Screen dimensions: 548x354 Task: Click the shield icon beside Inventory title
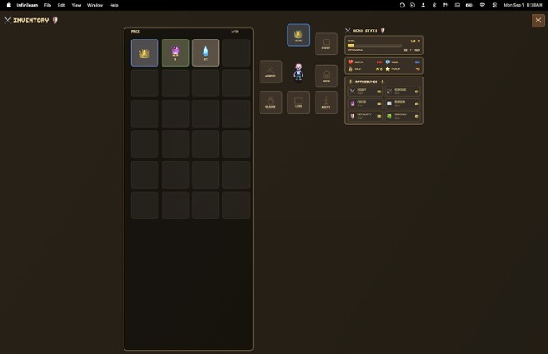pos(55,21)
